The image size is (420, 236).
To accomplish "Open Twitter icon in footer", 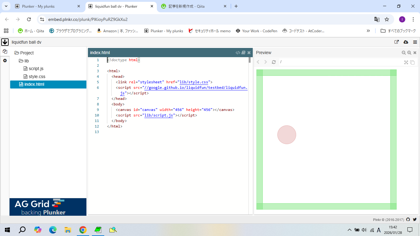I will pyautogui.click(x=415, y=219).
